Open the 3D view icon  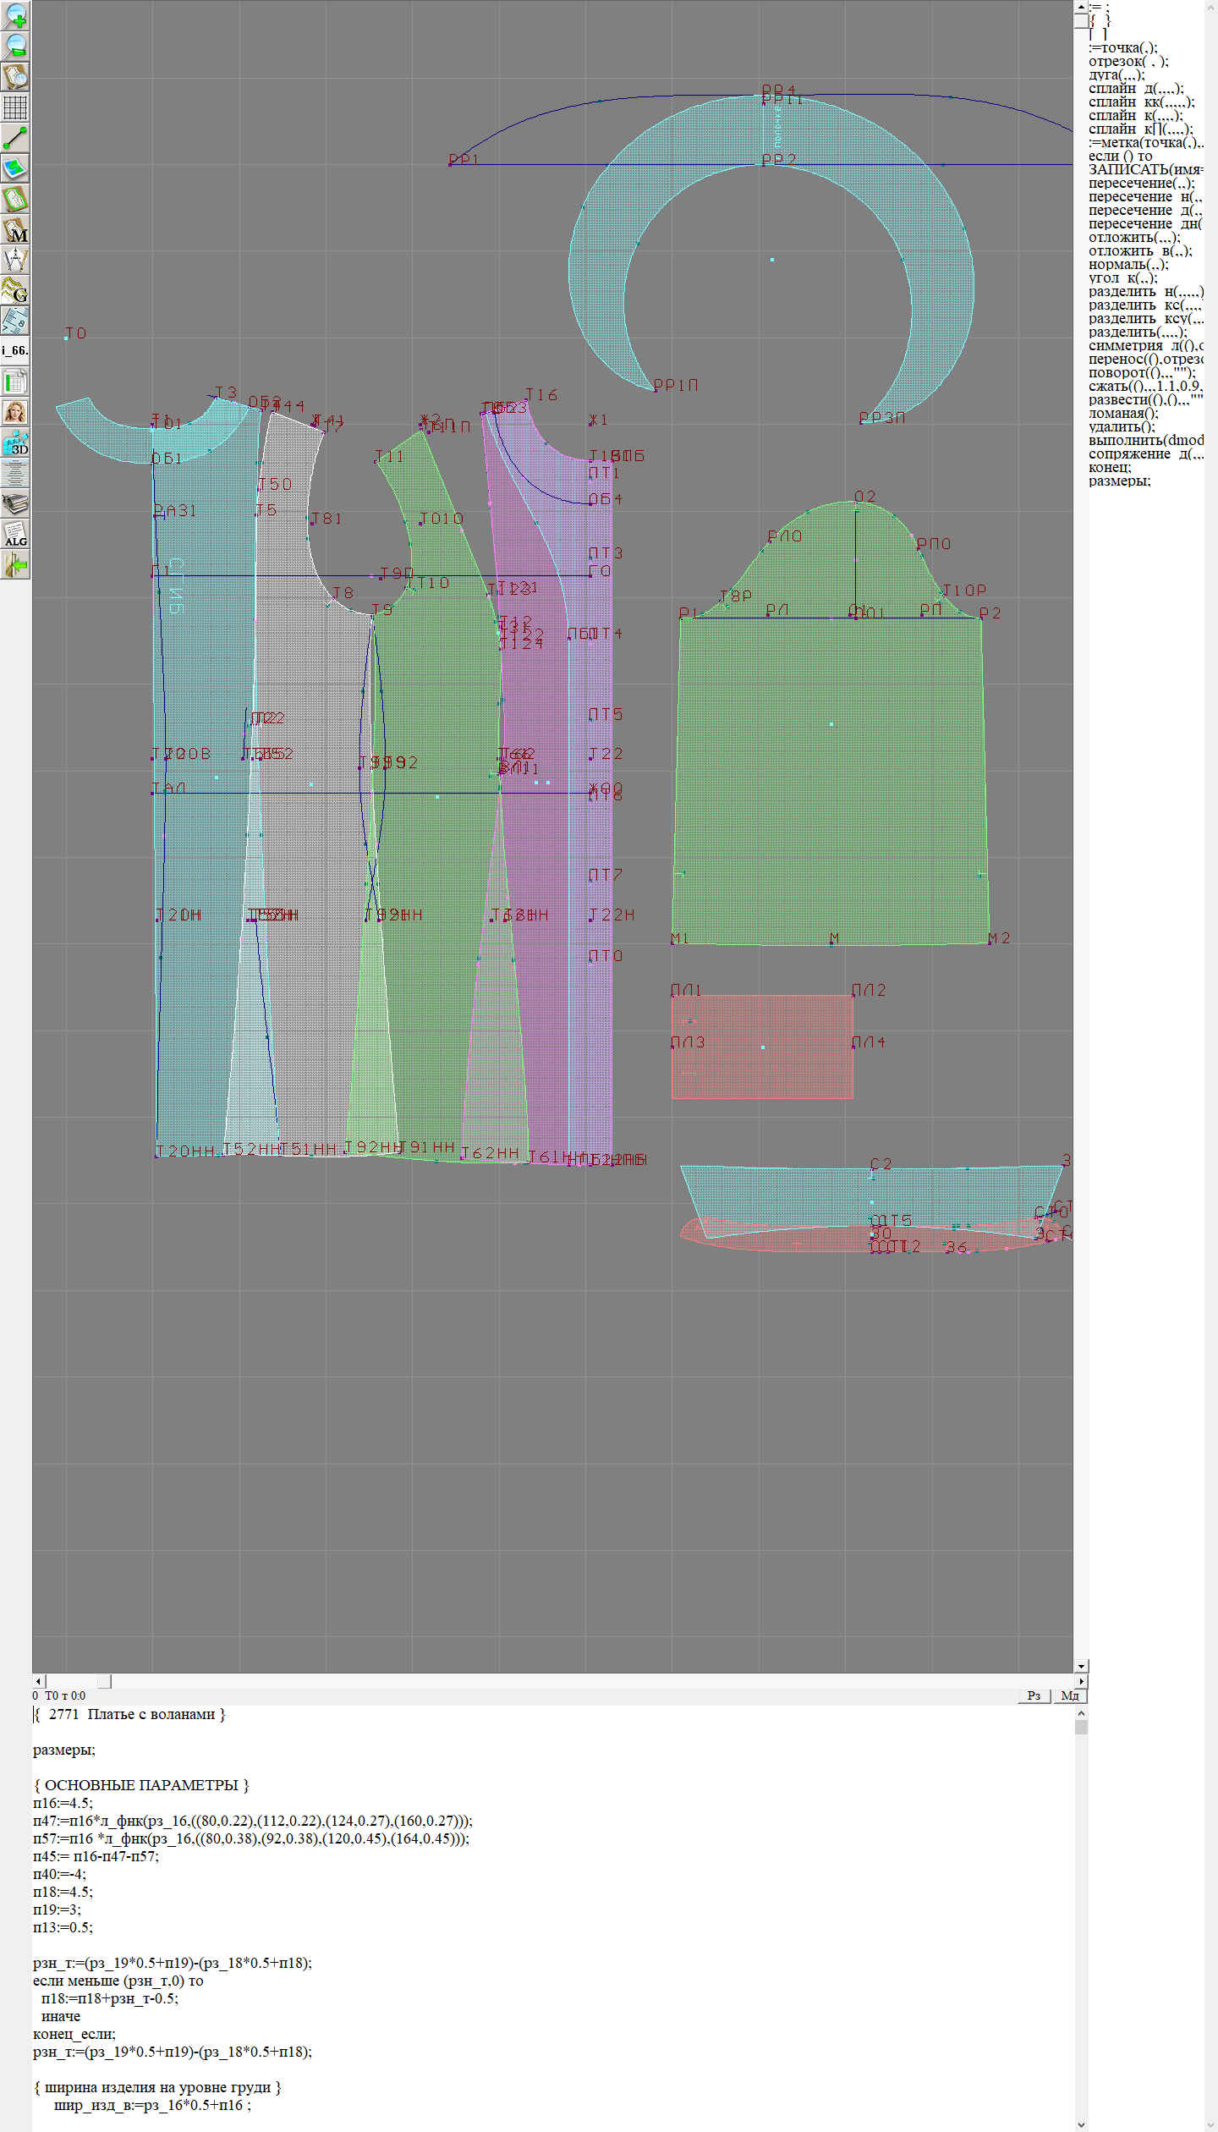(15, 442)
